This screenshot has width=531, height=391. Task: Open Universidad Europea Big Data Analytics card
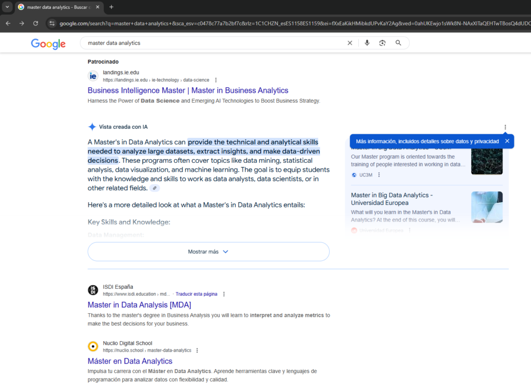[392, 199]
